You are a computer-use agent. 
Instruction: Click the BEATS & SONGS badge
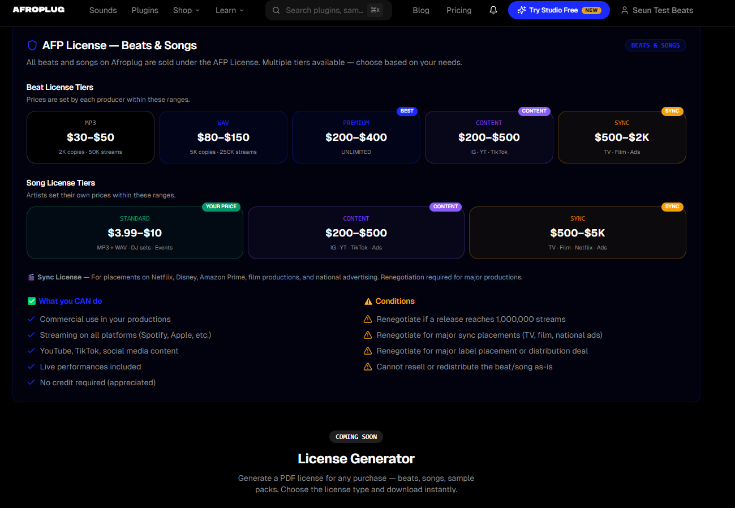pos(655,45)
